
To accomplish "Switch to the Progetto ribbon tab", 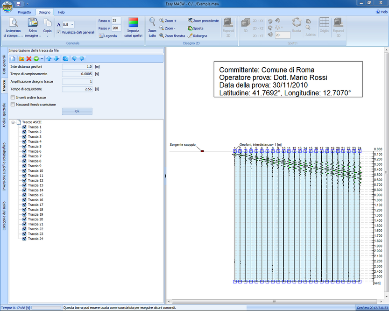I will [x=24, y=12].
